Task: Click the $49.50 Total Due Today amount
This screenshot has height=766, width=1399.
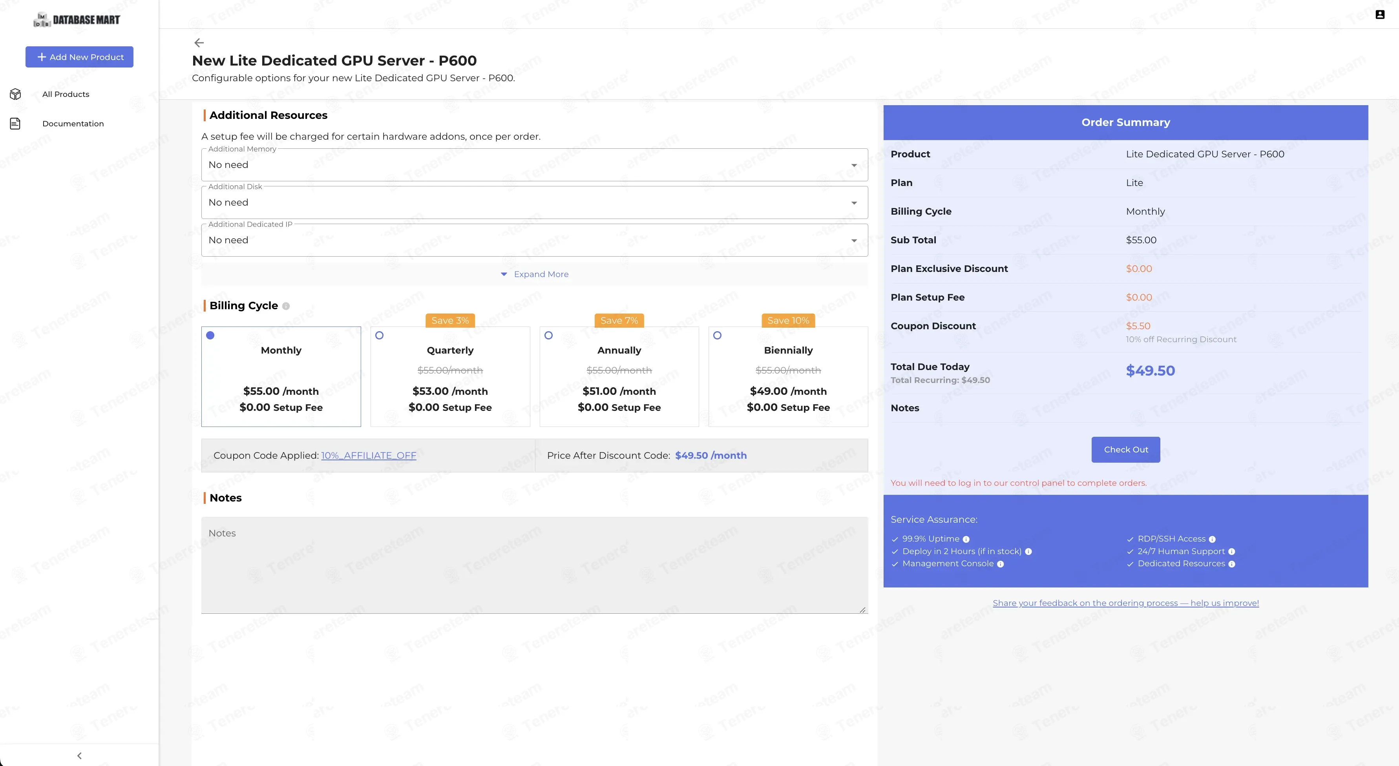Action: (x=1150, y=371)
